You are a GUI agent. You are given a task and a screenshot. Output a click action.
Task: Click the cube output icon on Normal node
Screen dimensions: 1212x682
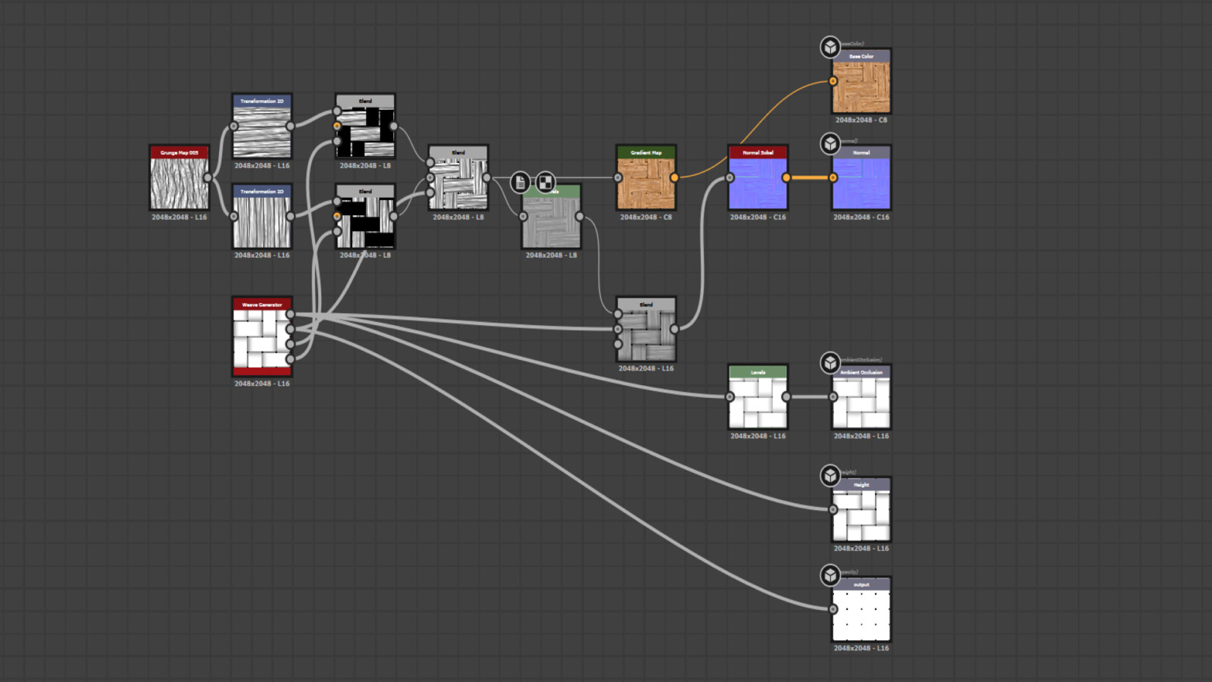(x=830, y=143)
